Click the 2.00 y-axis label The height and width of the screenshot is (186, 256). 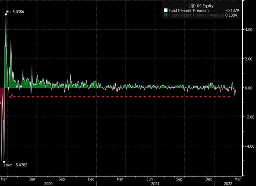coord(248,59)
